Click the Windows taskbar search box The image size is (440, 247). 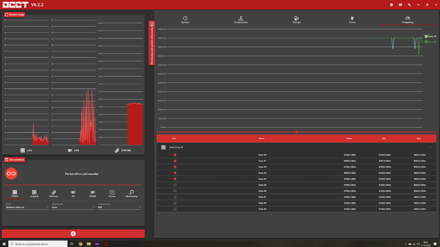(x=38, y=244)
